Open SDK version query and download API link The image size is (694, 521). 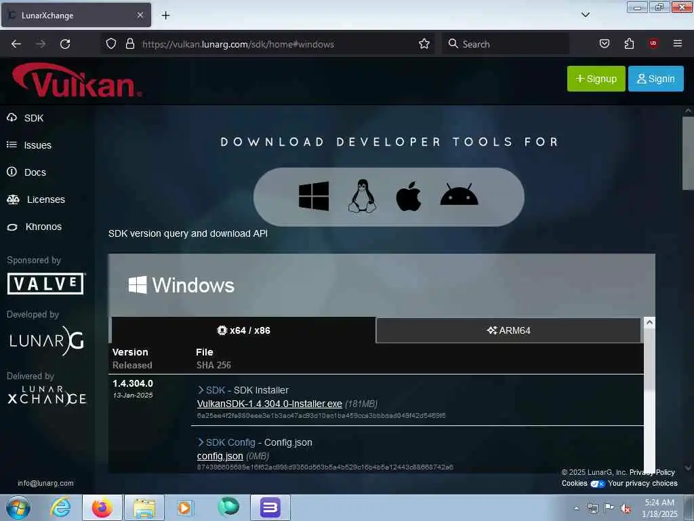pyautogui.click(x=188, y=233)
